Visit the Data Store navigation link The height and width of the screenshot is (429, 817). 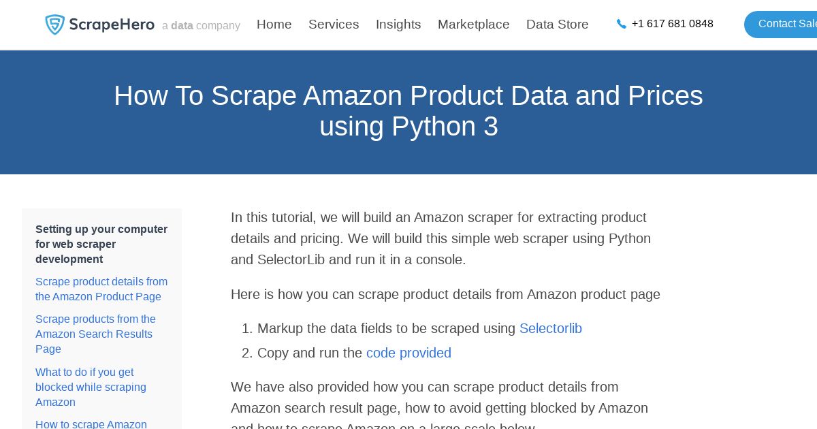tap(558, 25)
